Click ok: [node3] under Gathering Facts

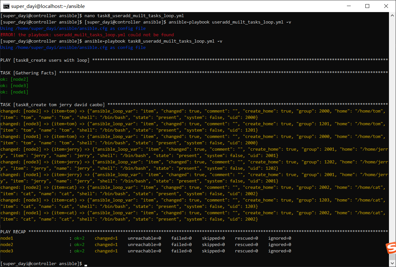coord(14,86)
